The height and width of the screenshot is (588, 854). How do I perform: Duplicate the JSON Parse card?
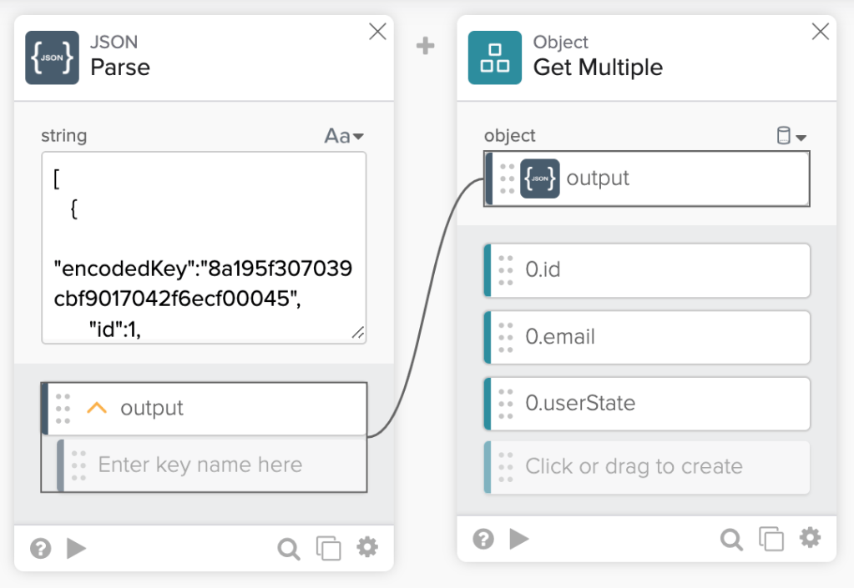coord(329,548)
